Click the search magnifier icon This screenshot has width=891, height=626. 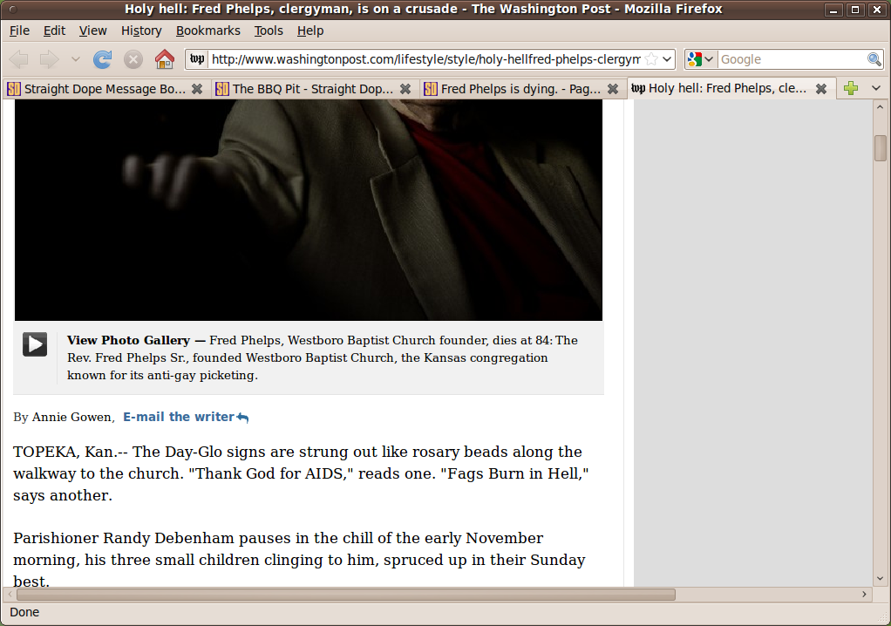coord(874,59)
